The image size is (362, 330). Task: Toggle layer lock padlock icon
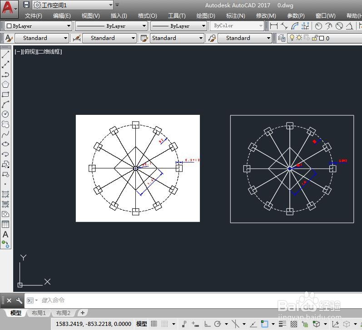tap(315, 38)
